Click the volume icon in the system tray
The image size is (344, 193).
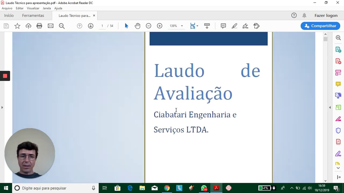310,188
